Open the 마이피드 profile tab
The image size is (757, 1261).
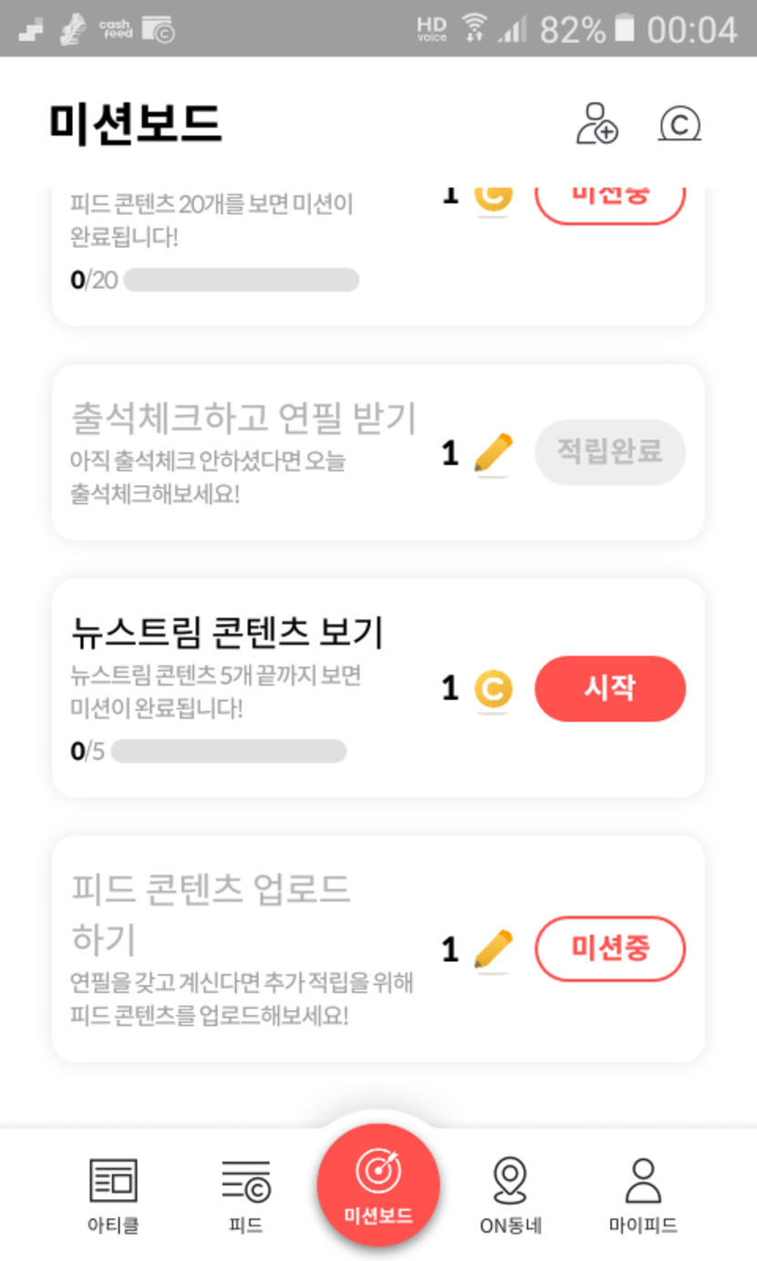point(643,1194)
